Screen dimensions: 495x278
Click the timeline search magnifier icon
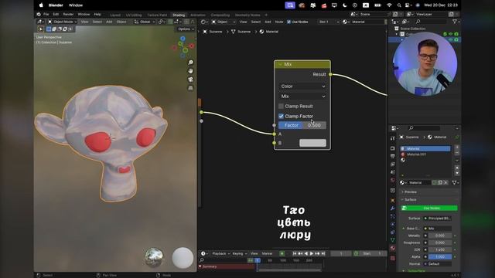202,260
